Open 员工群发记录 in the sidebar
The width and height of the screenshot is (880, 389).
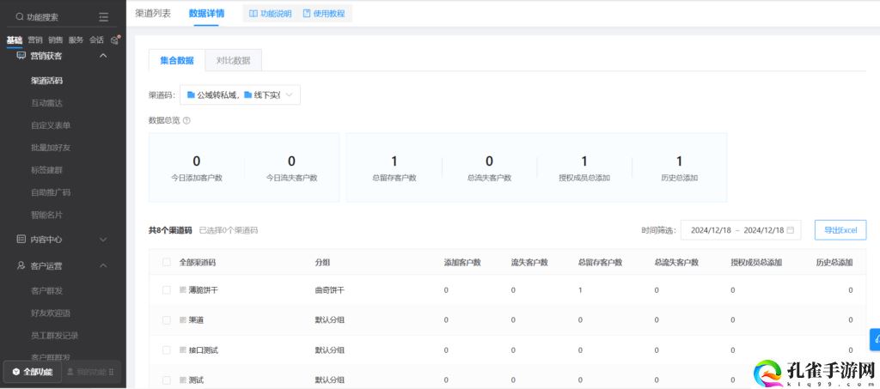coord(54,336)
